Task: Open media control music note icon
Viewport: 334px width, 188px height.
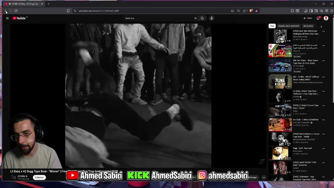Action: click(306, 11)
